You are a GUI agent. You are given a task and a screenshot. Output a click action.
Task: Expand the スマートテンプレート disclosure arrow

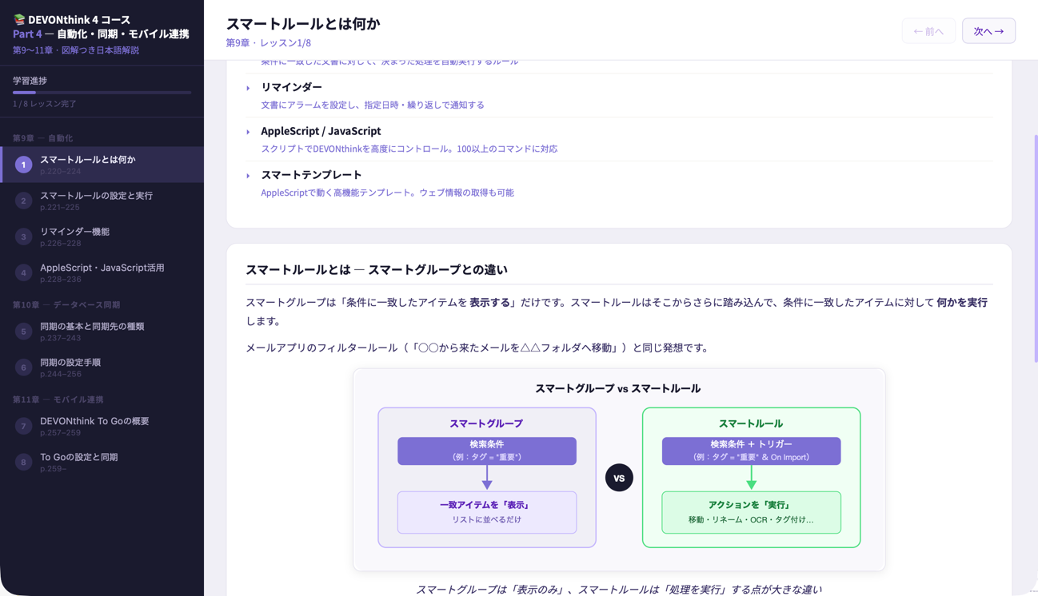pos(248,176)
